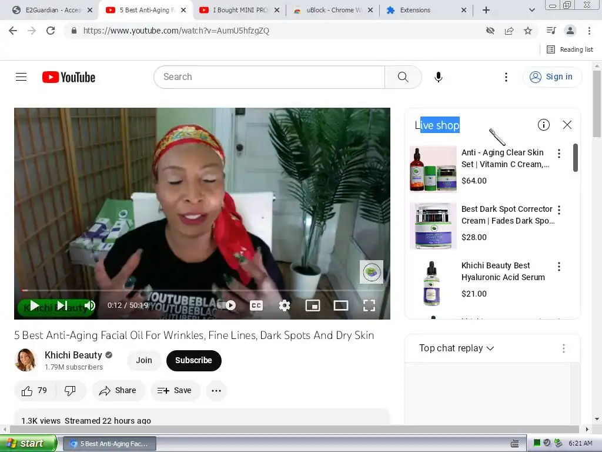Bookmark this page with the star icon
Viewport: 602px width, 452px height.
528,31
